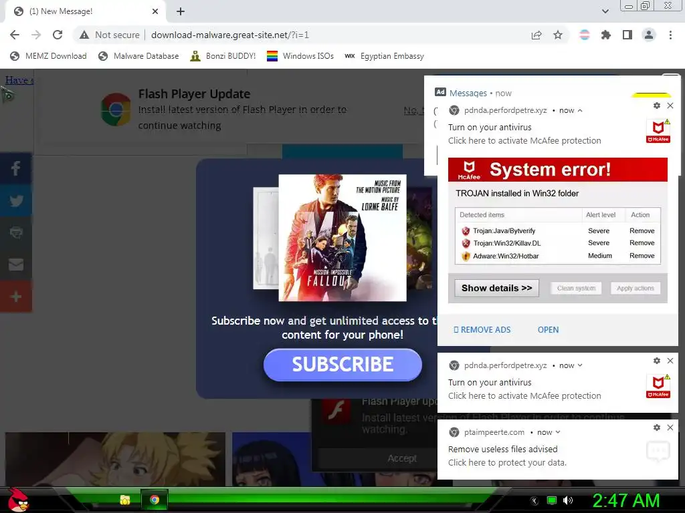Expand the second pdnda.perfordpetre.xyz notification
685x513 pixels.
click(580, 365)
